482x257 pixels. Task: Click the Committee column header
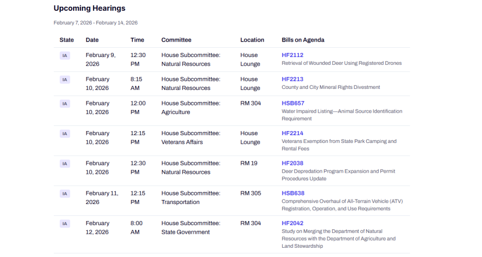[x=176, y=40]
